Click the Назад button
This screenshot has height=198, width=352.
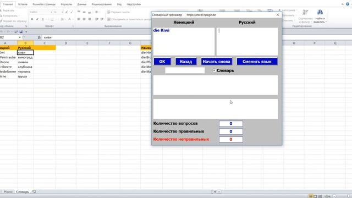click(x=186, y=62)
